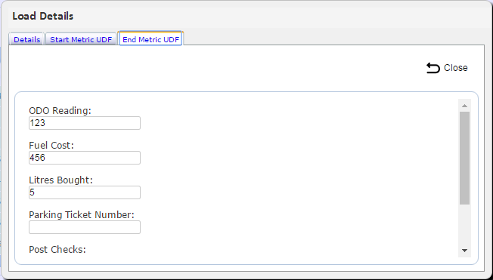Open the Start Metric UDF tab
493x280 pixels.
click(81, 39)
